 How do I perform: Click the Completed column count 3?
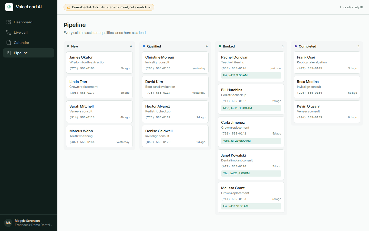coord(358,46)
